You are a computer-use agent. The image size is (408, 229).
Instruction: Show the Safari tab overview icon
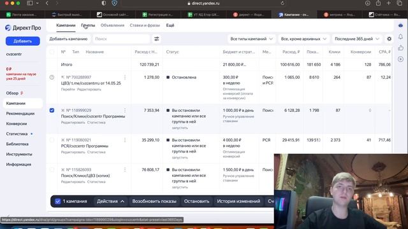click(x=399, y=3)
